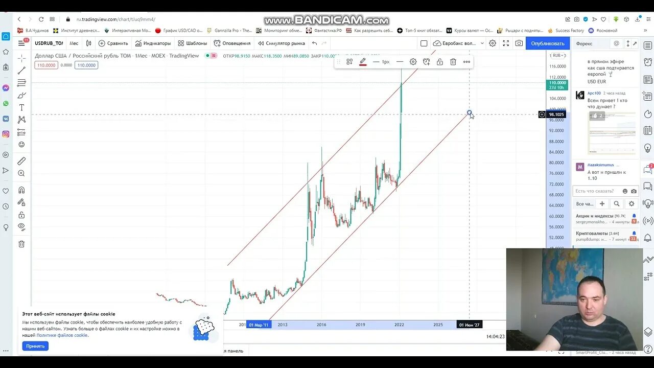Screen dimensions: 654x368
Task: Click the remove drawings trash icon in left toolbar
Action: pyautogui.click(x=21, y=244)
